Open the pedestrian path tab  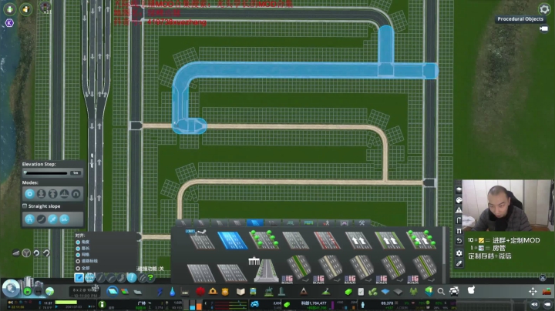[x=326, y=222]
